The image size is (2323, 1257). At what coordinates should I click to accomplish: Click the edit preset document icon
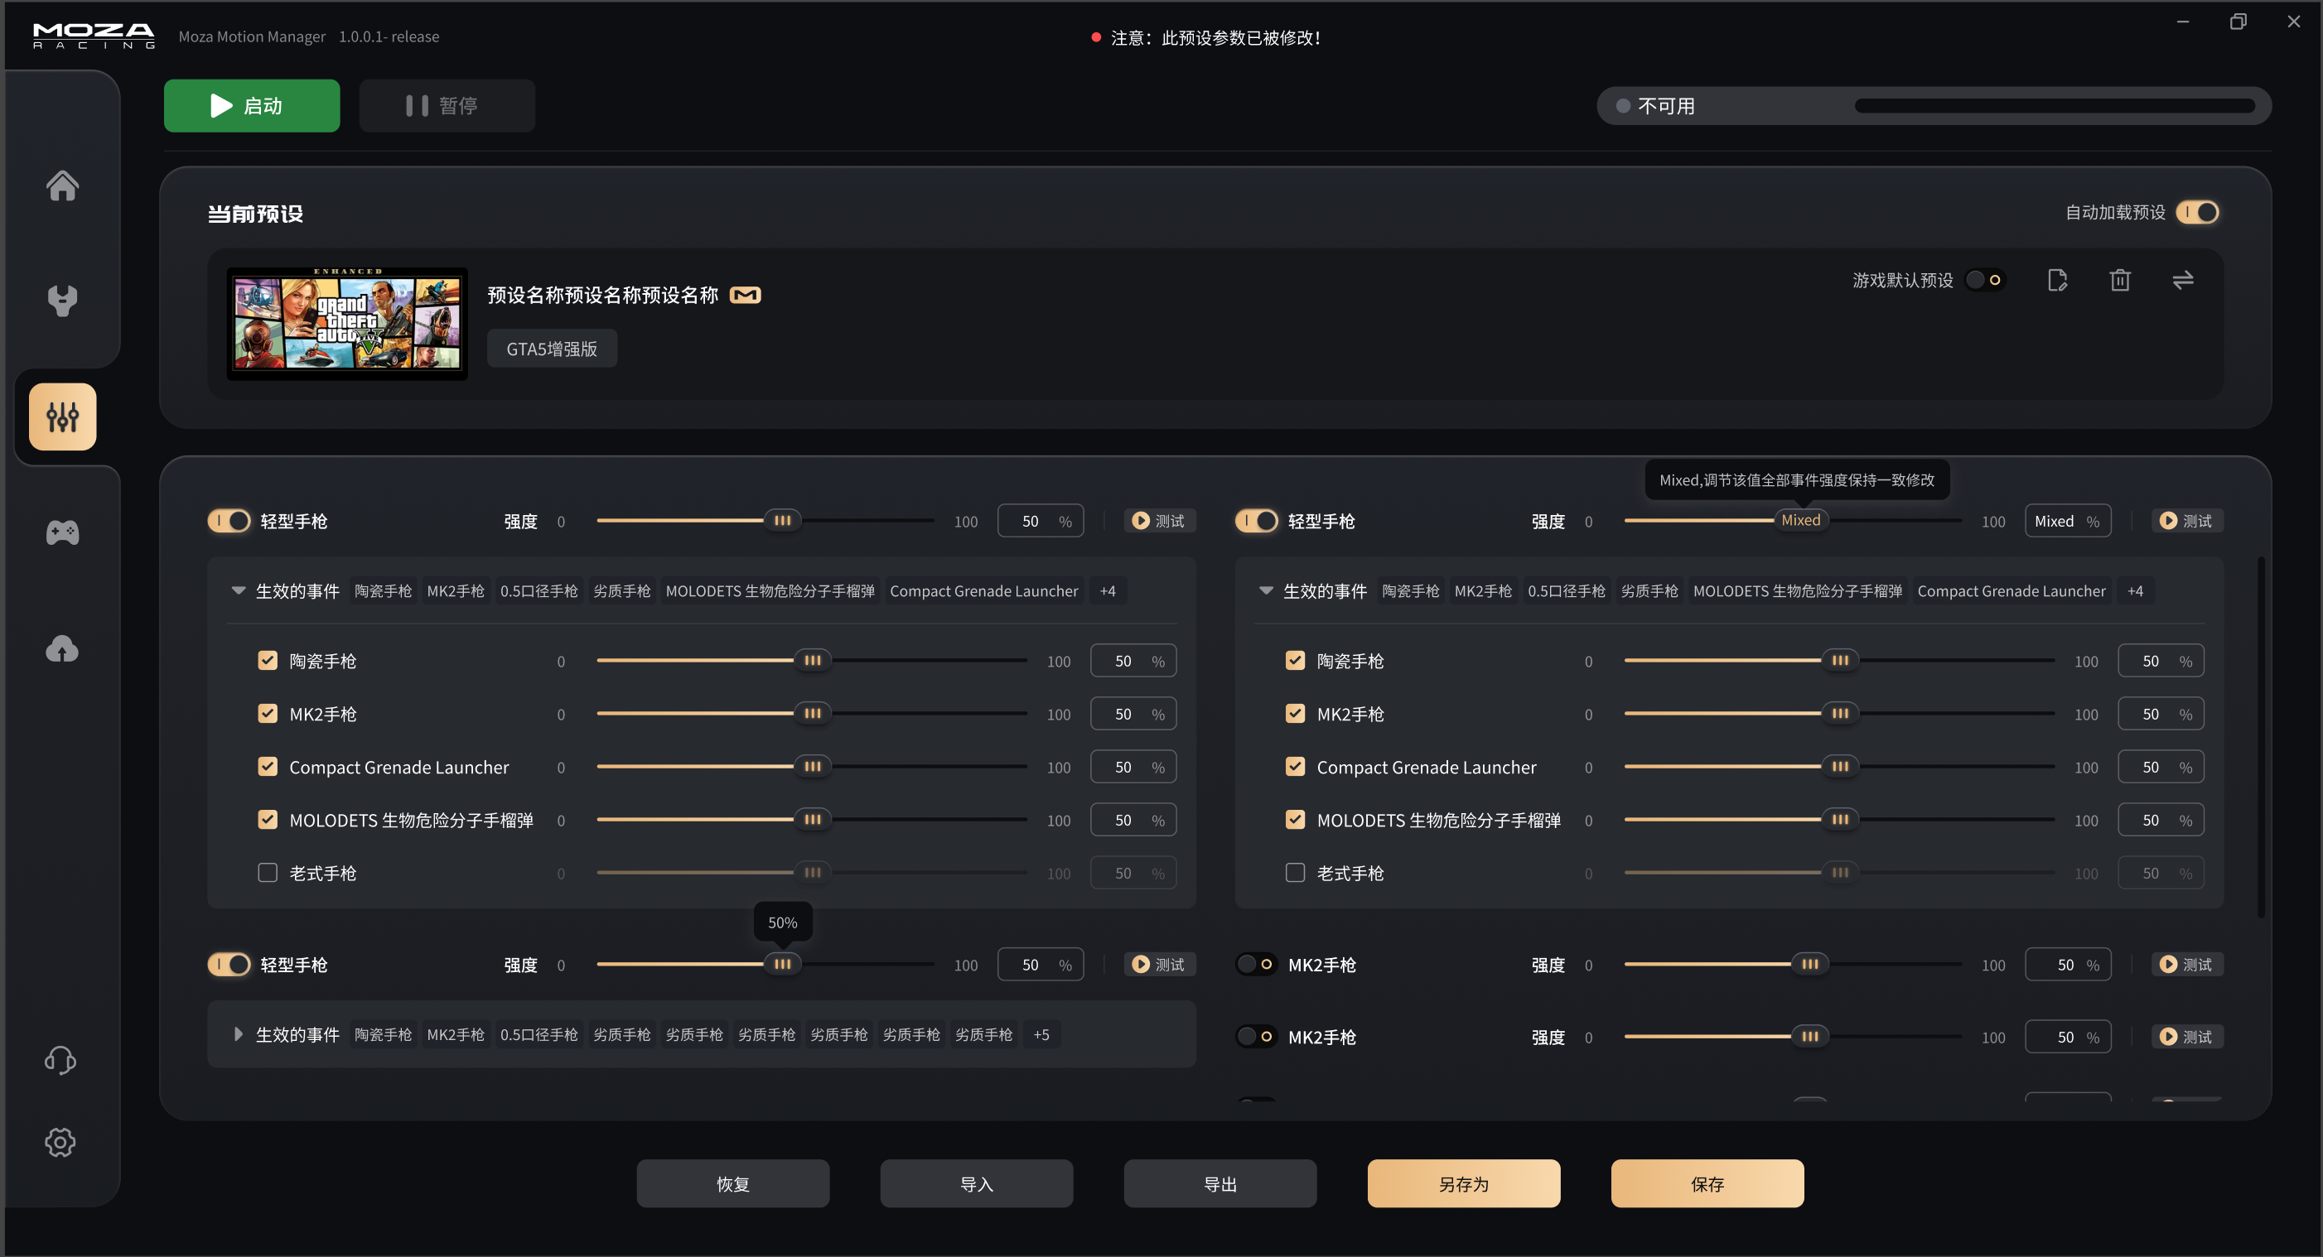coord(2057,280)
